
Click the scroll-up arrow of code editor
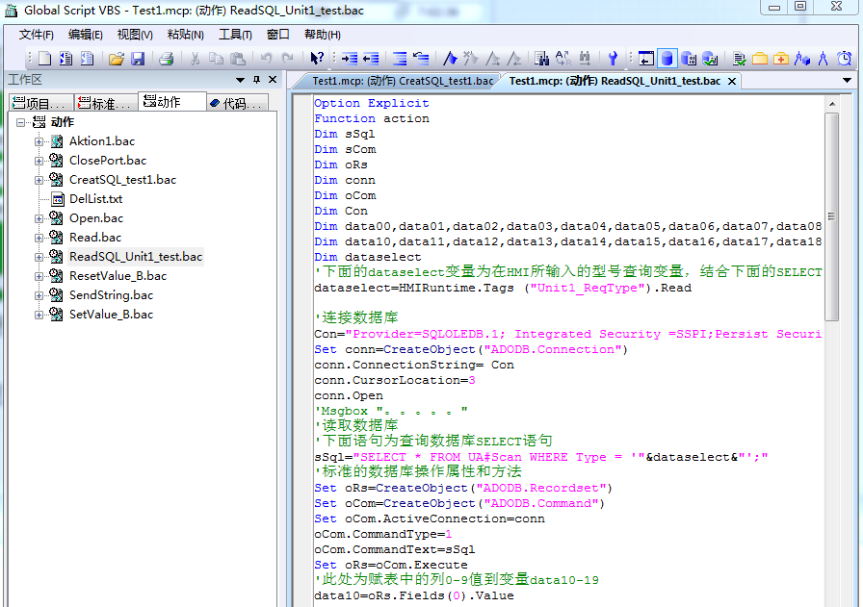tap(831, 103)
